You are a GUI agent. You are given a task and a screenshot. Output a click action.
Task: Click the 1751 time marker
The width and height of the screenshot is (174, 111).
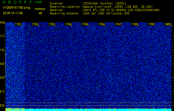(18, 24)
